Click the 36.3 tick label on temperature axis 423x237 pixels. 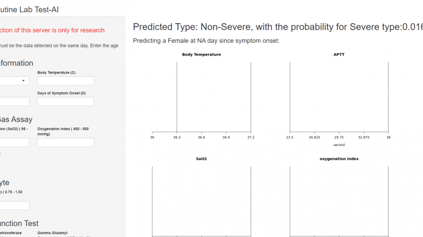177,138
